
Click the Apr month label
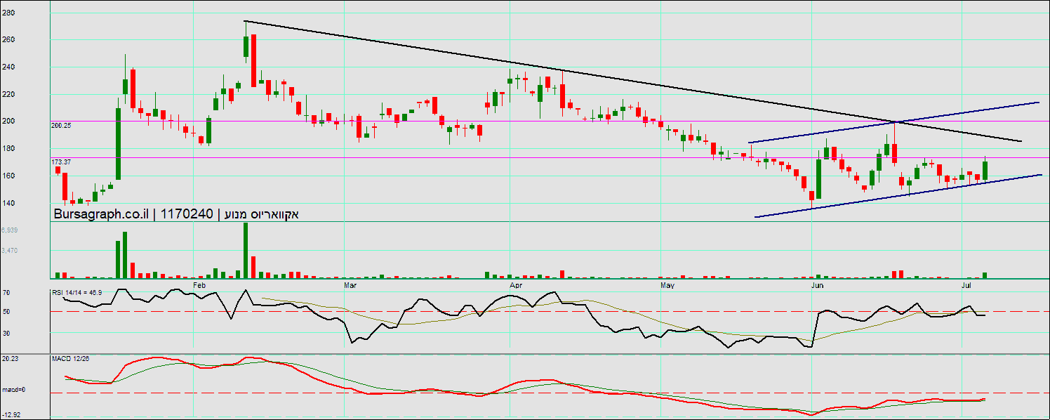[517, 286]
